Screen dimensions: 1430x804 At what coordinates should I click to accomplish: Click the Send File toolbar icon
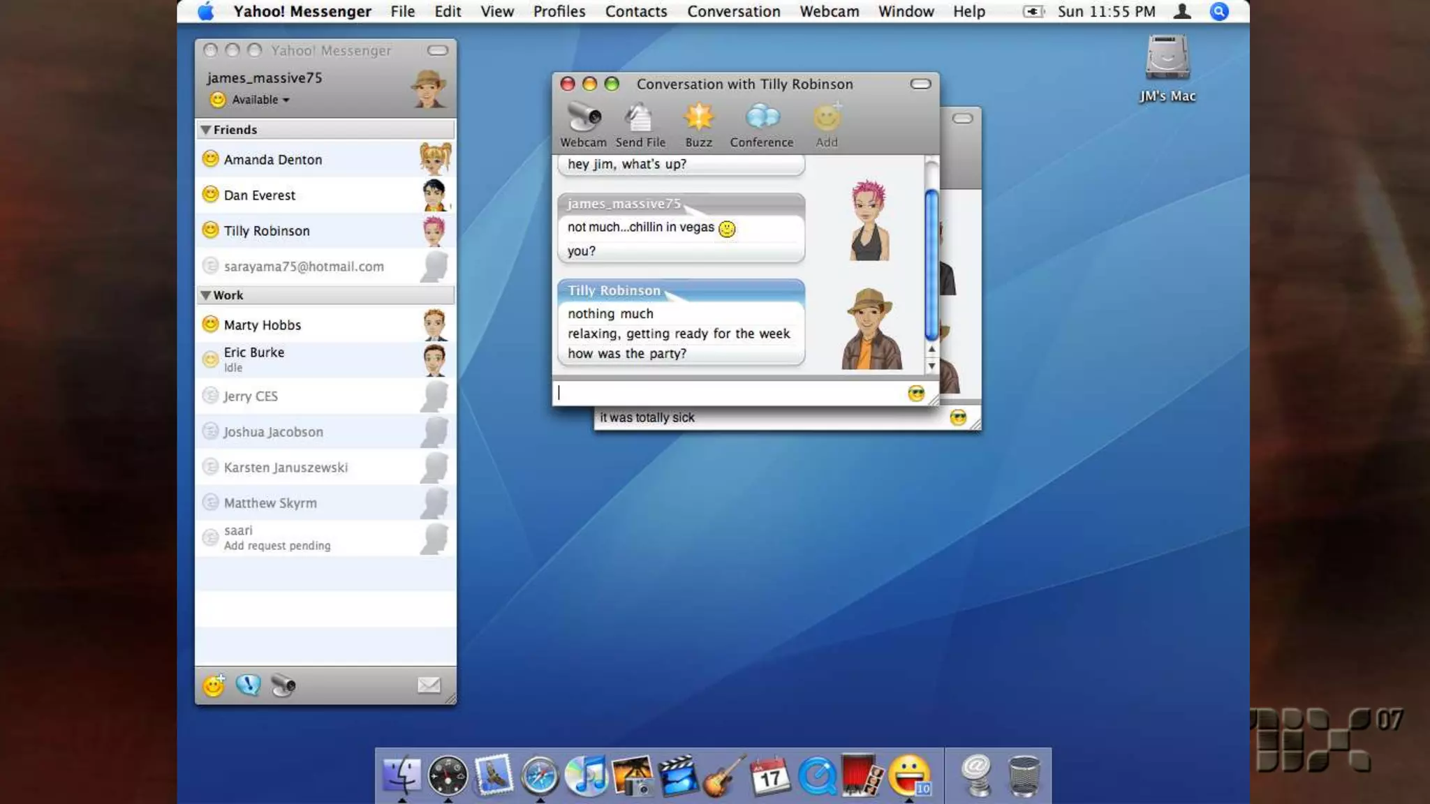point(640,118)
